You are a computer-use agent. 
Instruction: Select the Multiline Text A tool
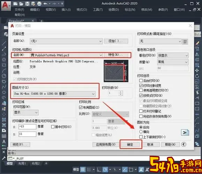pyautogui.click(x=4, y=142)
